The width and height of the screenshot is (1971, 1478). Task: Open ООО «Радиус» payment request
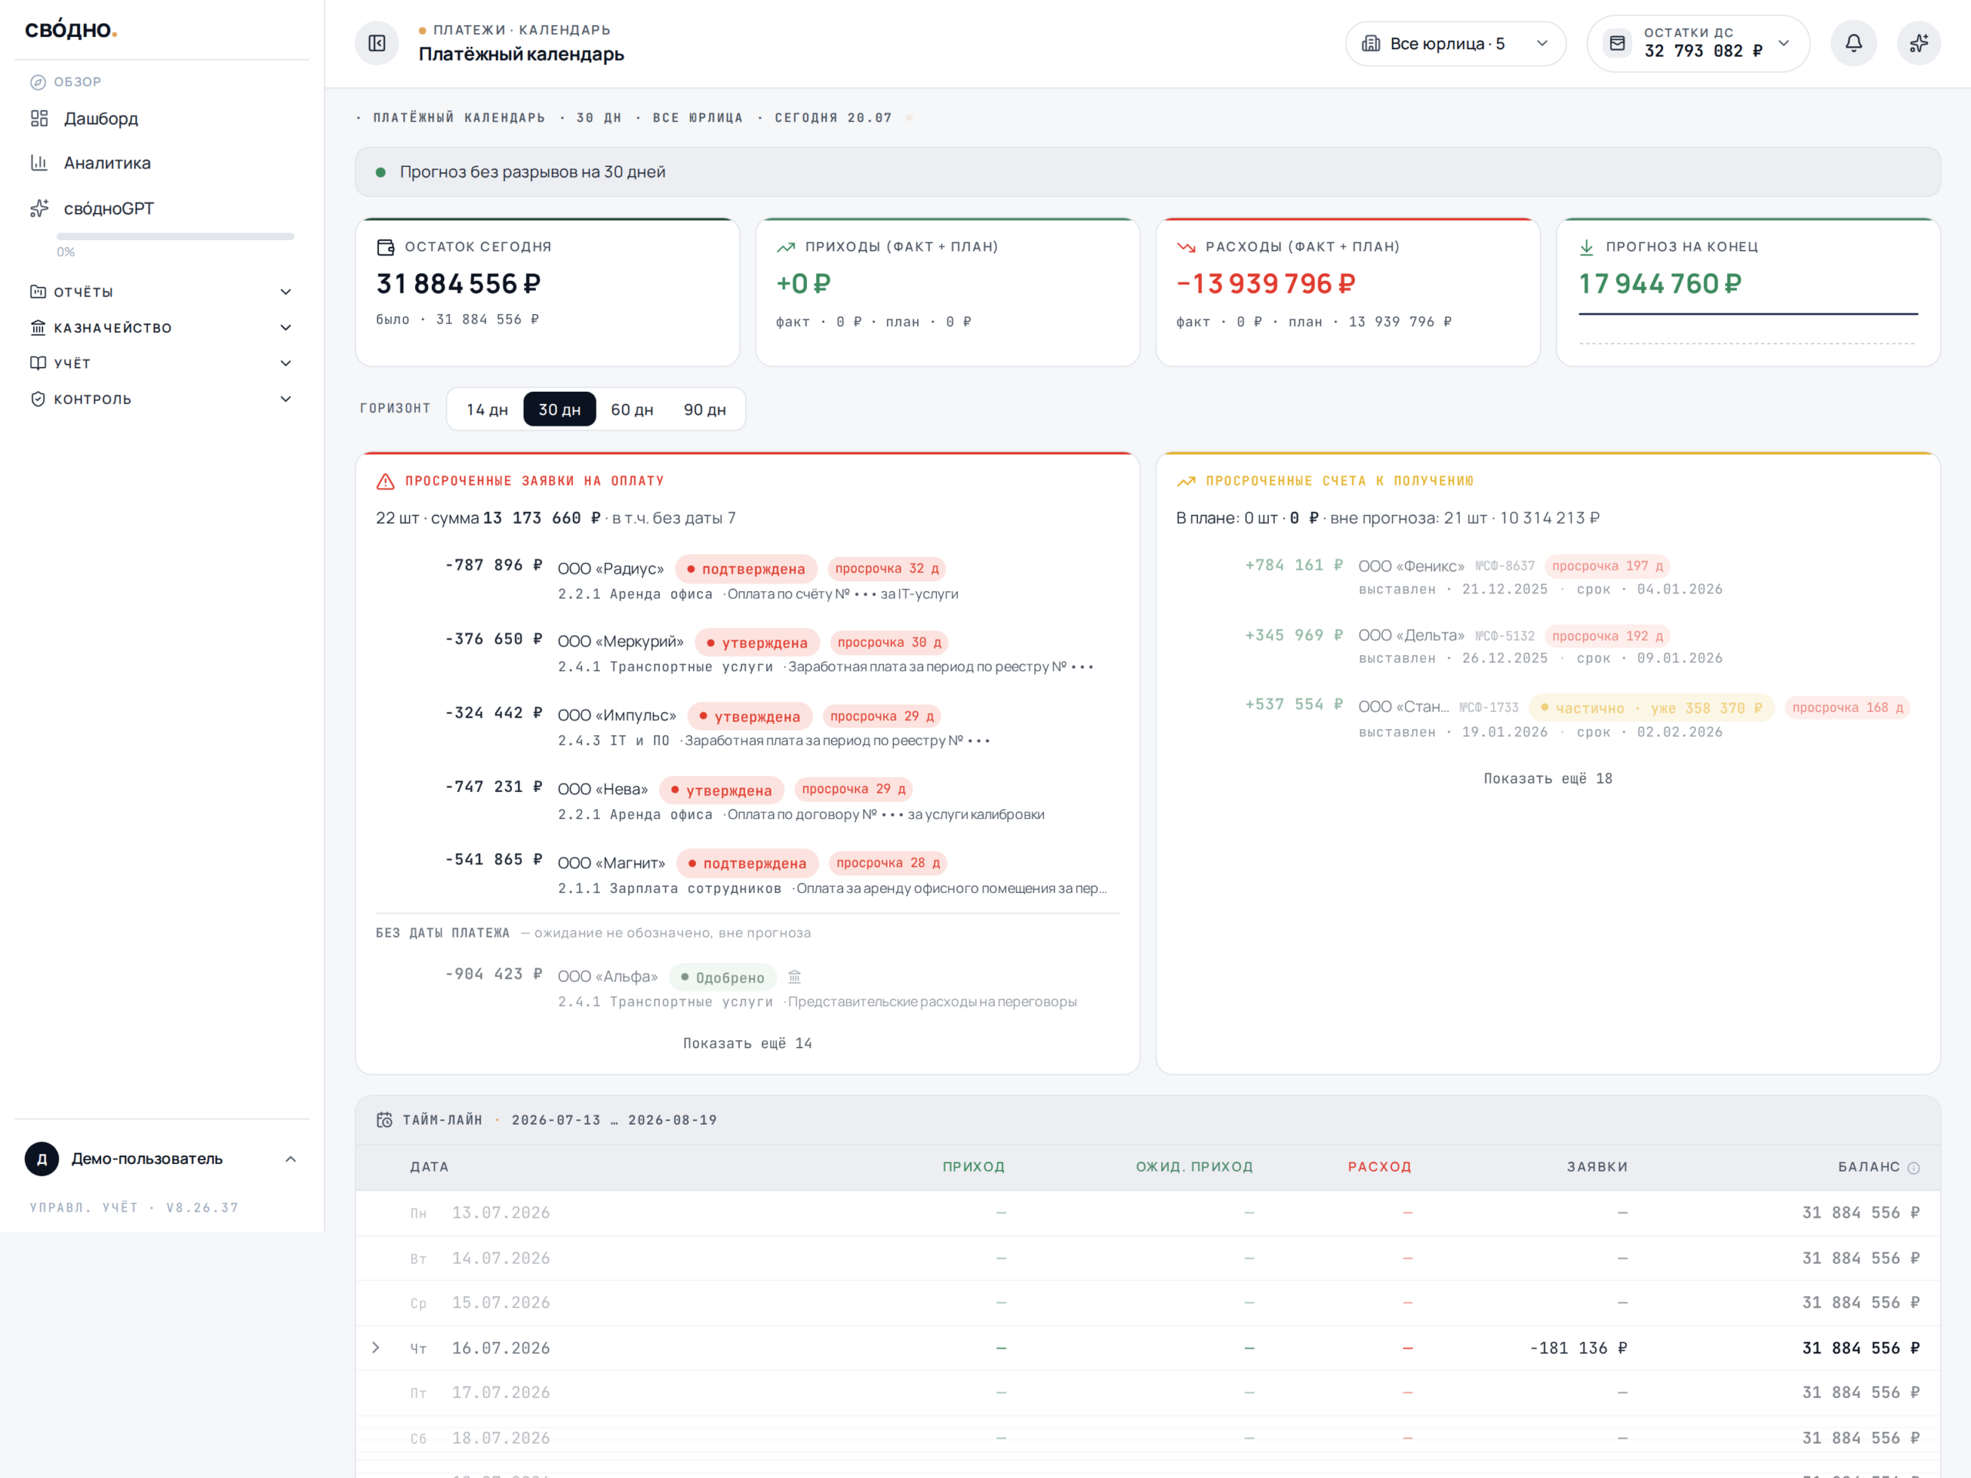click(747, 579)
